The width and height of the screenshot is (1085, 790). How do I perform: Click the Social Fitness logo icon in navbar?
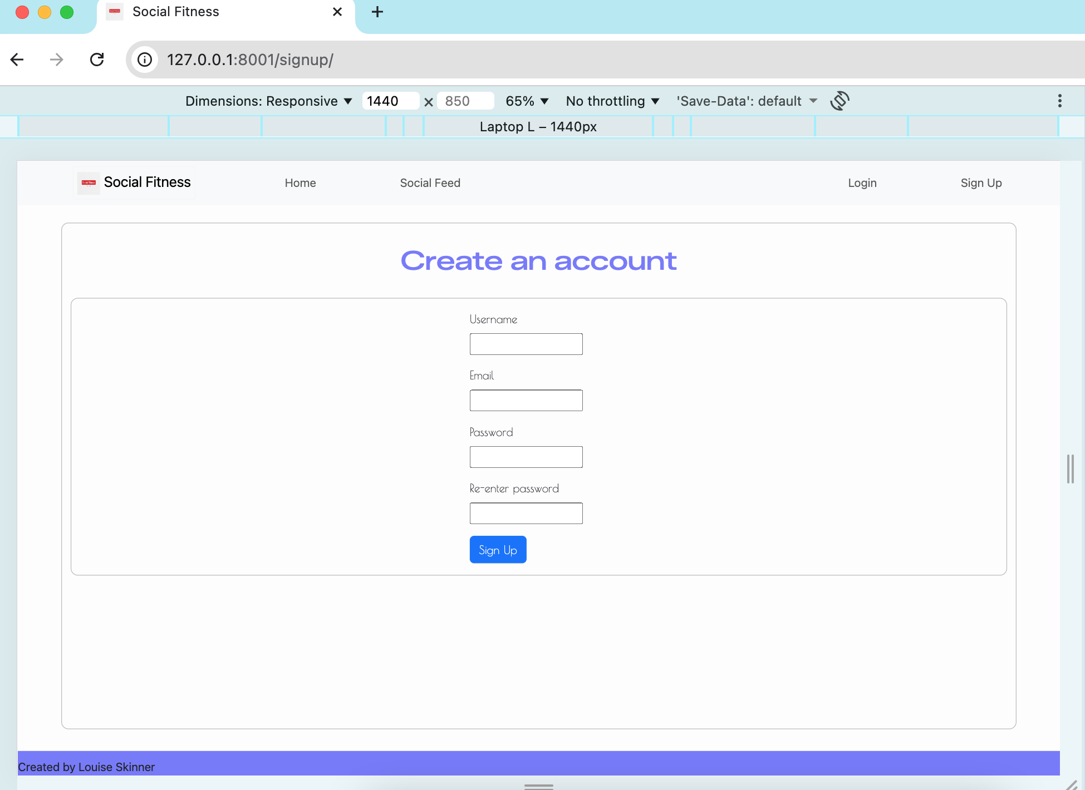point(88,182)
